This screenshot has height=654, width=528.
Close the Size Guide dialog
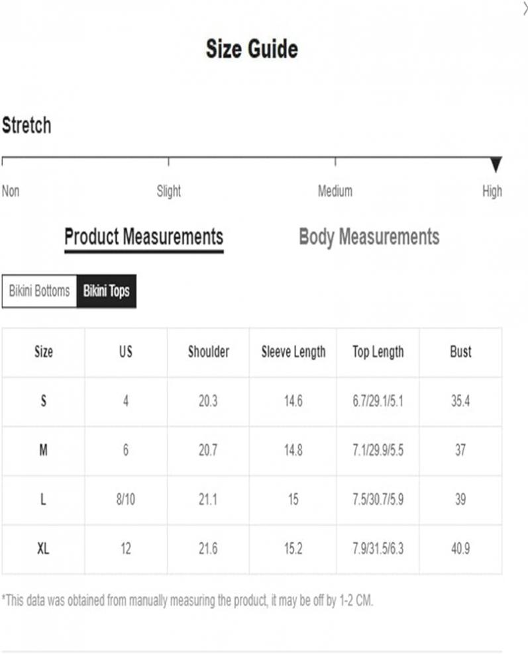pos(525,9)
